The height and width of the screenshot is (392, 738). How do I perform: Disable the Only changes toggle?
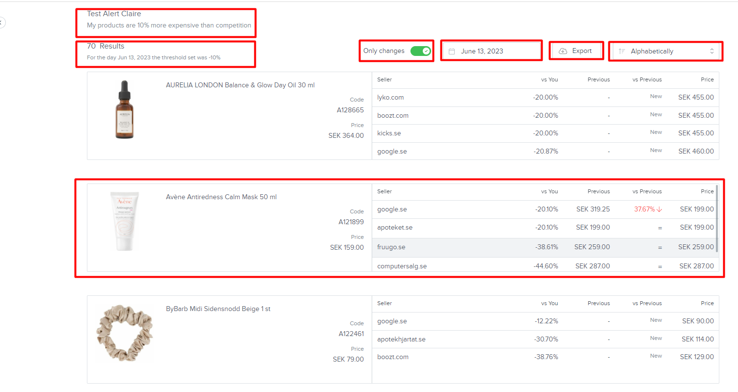tap(420, 51)
